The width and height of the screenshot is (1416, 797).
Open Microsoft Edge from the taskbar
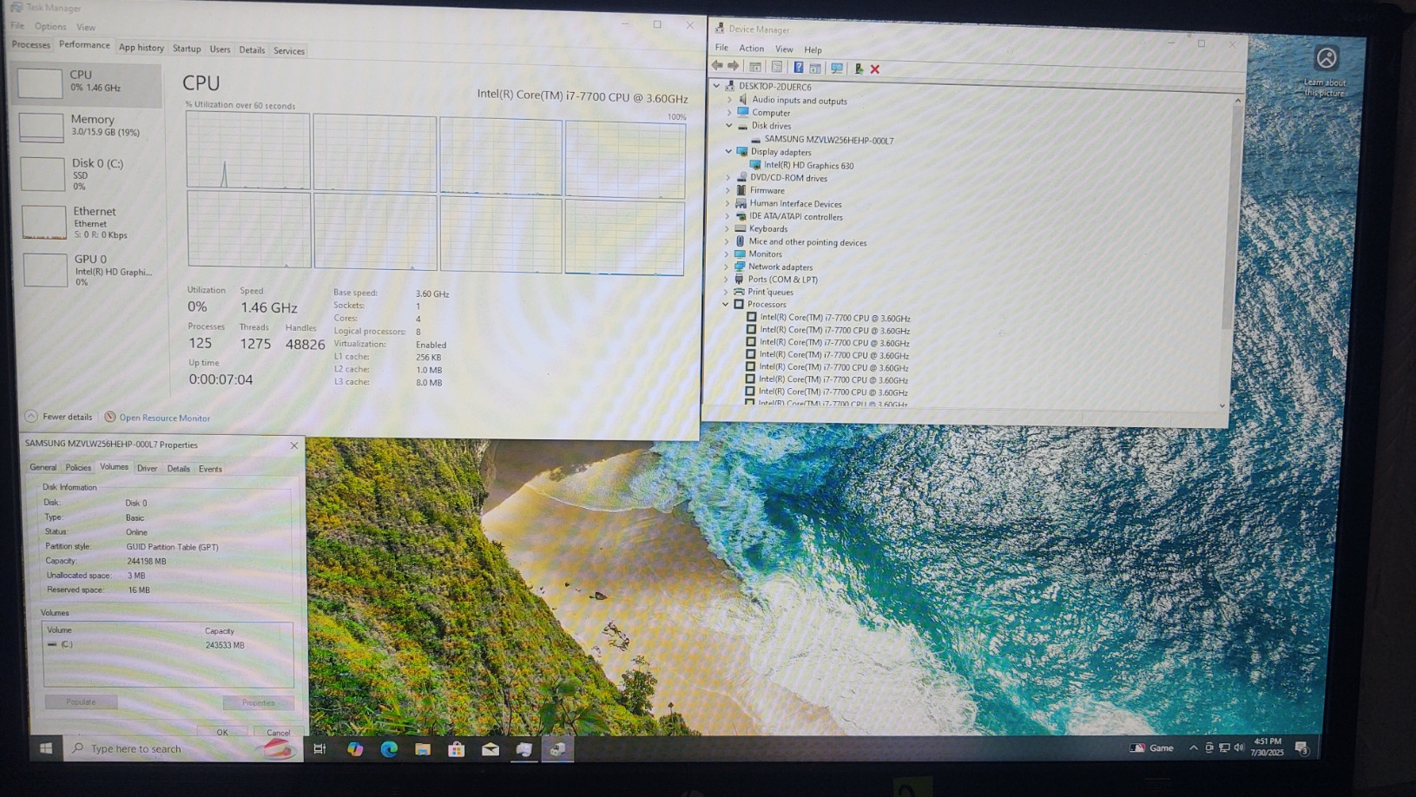pyautogui.click(x=389, y=748)
